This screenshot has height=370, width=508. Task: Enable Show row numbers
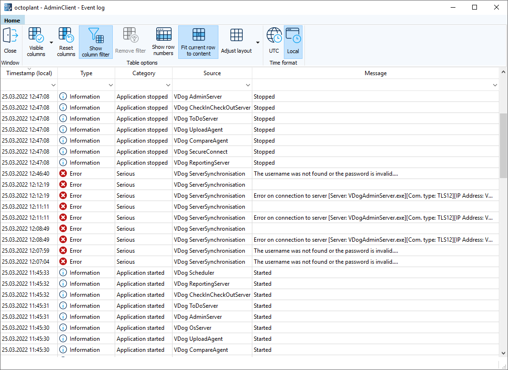(163, 41)
